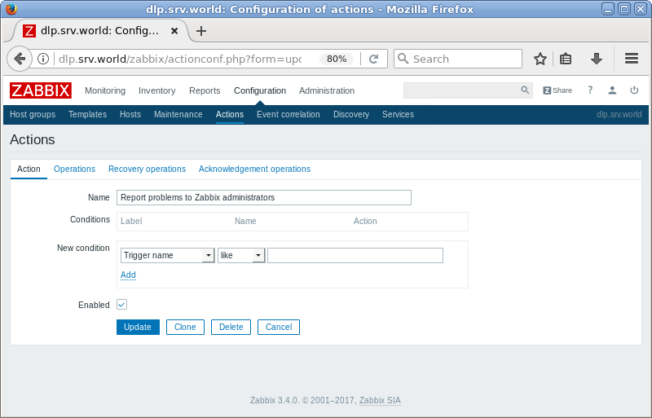This screenshot has width=652, height=418.
Task: Go to Event correlation submenu
Action: 289,114
